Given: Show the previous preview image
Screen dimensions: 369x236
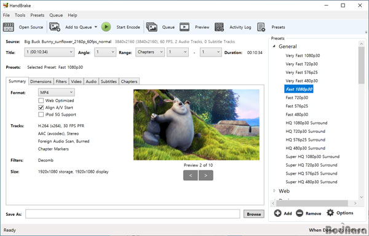Looking at the screenshot, I should tap(191, 175).
